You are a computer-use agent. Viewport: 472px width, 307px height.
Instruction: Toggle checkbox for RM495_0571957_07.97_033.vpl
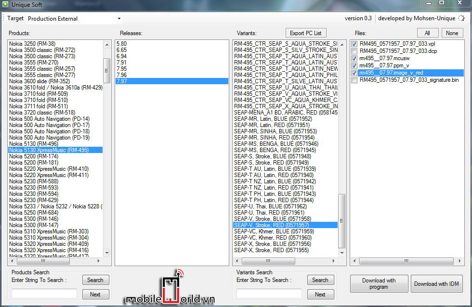point(354,44)
